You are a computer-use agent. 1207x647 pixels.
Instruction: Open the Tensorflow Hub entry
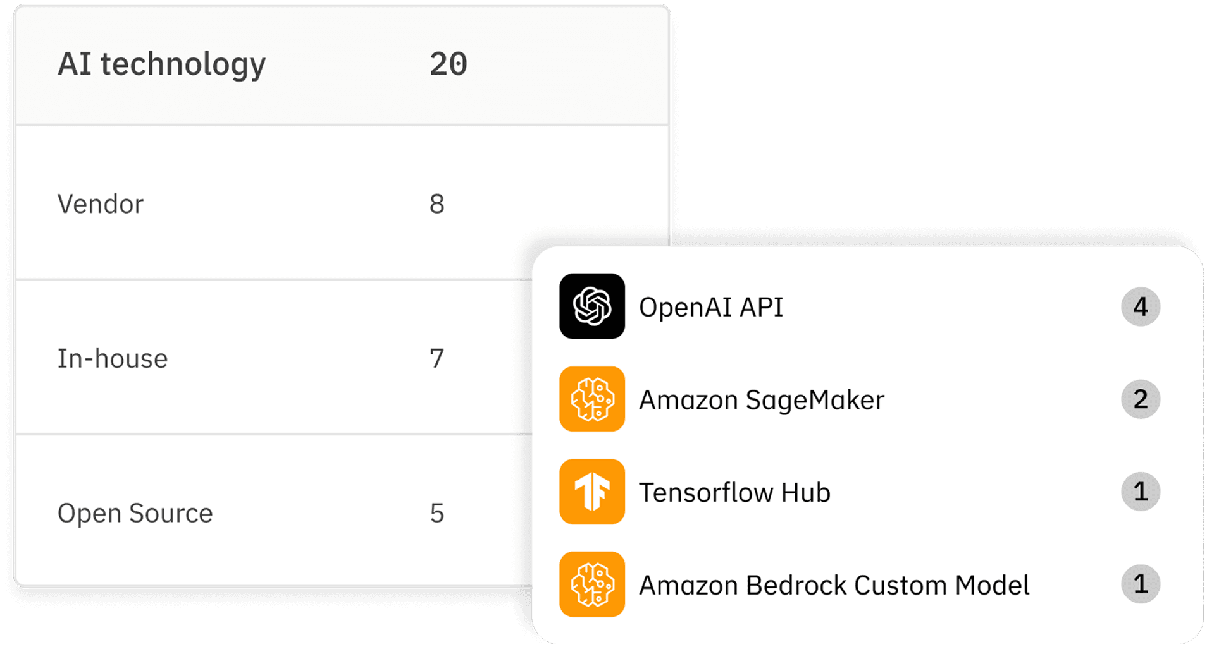734,493
